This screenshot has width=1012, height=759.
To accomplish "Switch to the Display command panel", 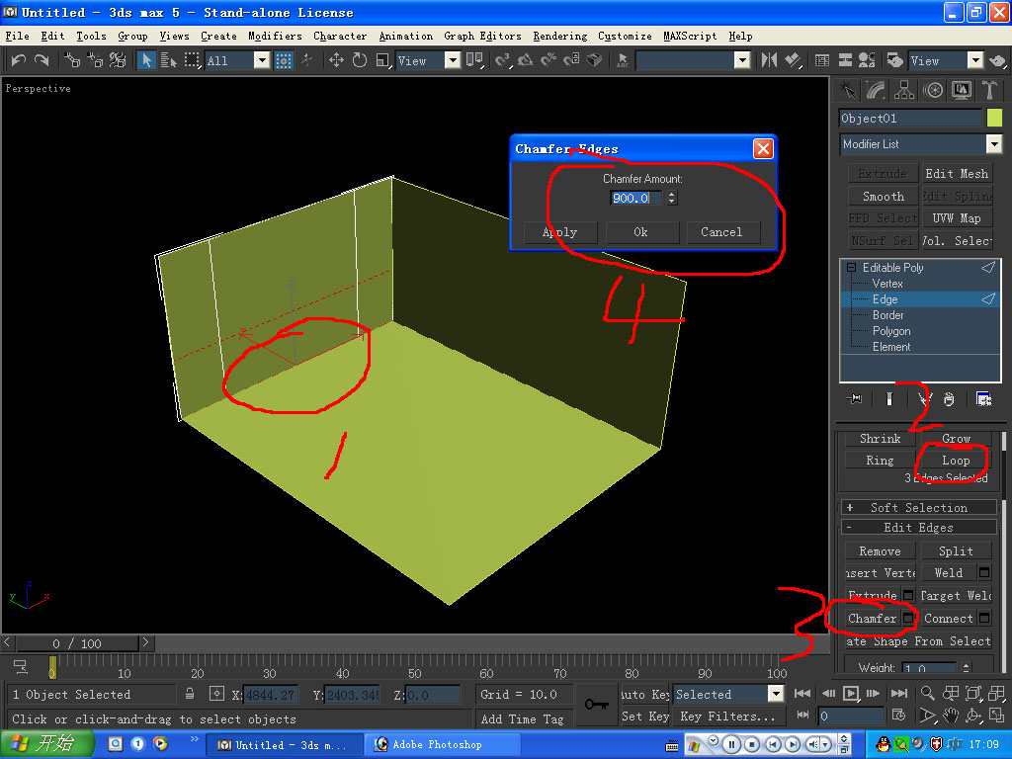I will point(961,90).
